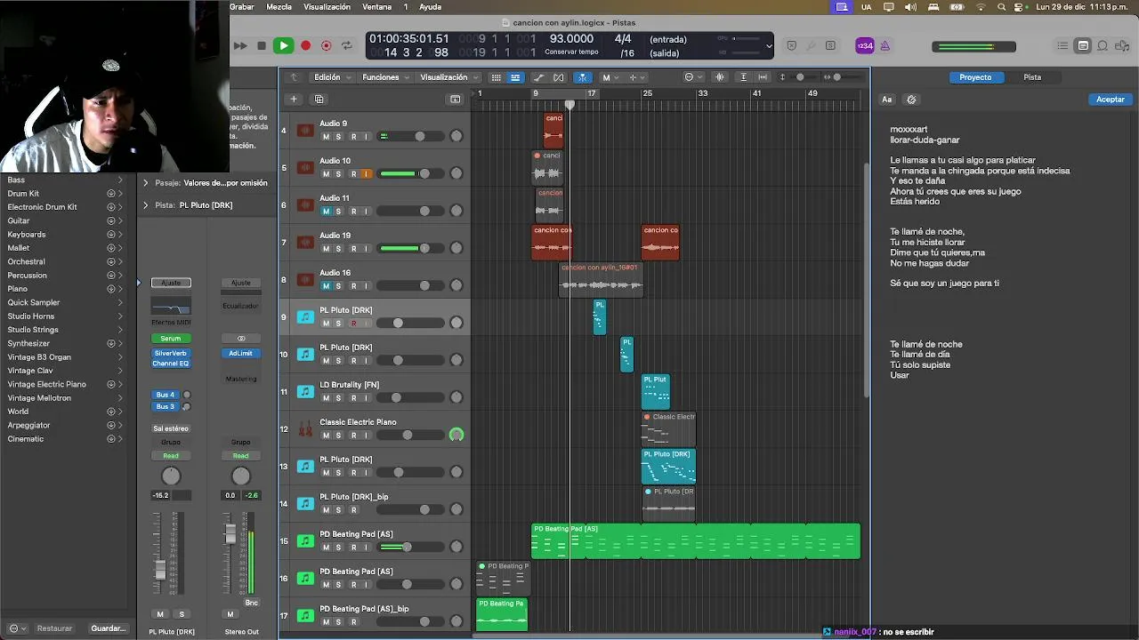The image size is (1139, 640).
Task: Click the vertical auto zoom button
Action: (744, 77)
